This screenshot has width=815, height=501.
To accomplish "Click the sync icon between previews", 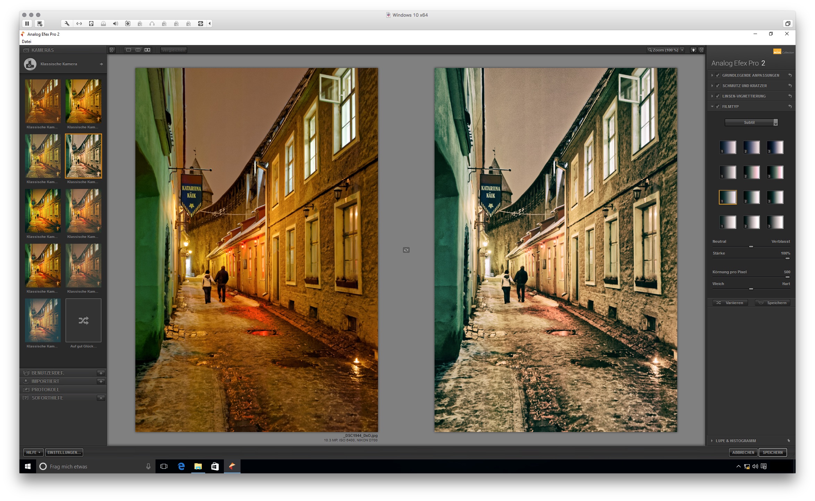I will [406, 250].
